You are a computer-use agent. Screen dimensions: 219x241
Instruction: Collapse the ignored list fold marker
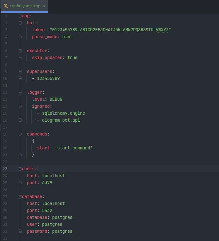click(20, 106)
